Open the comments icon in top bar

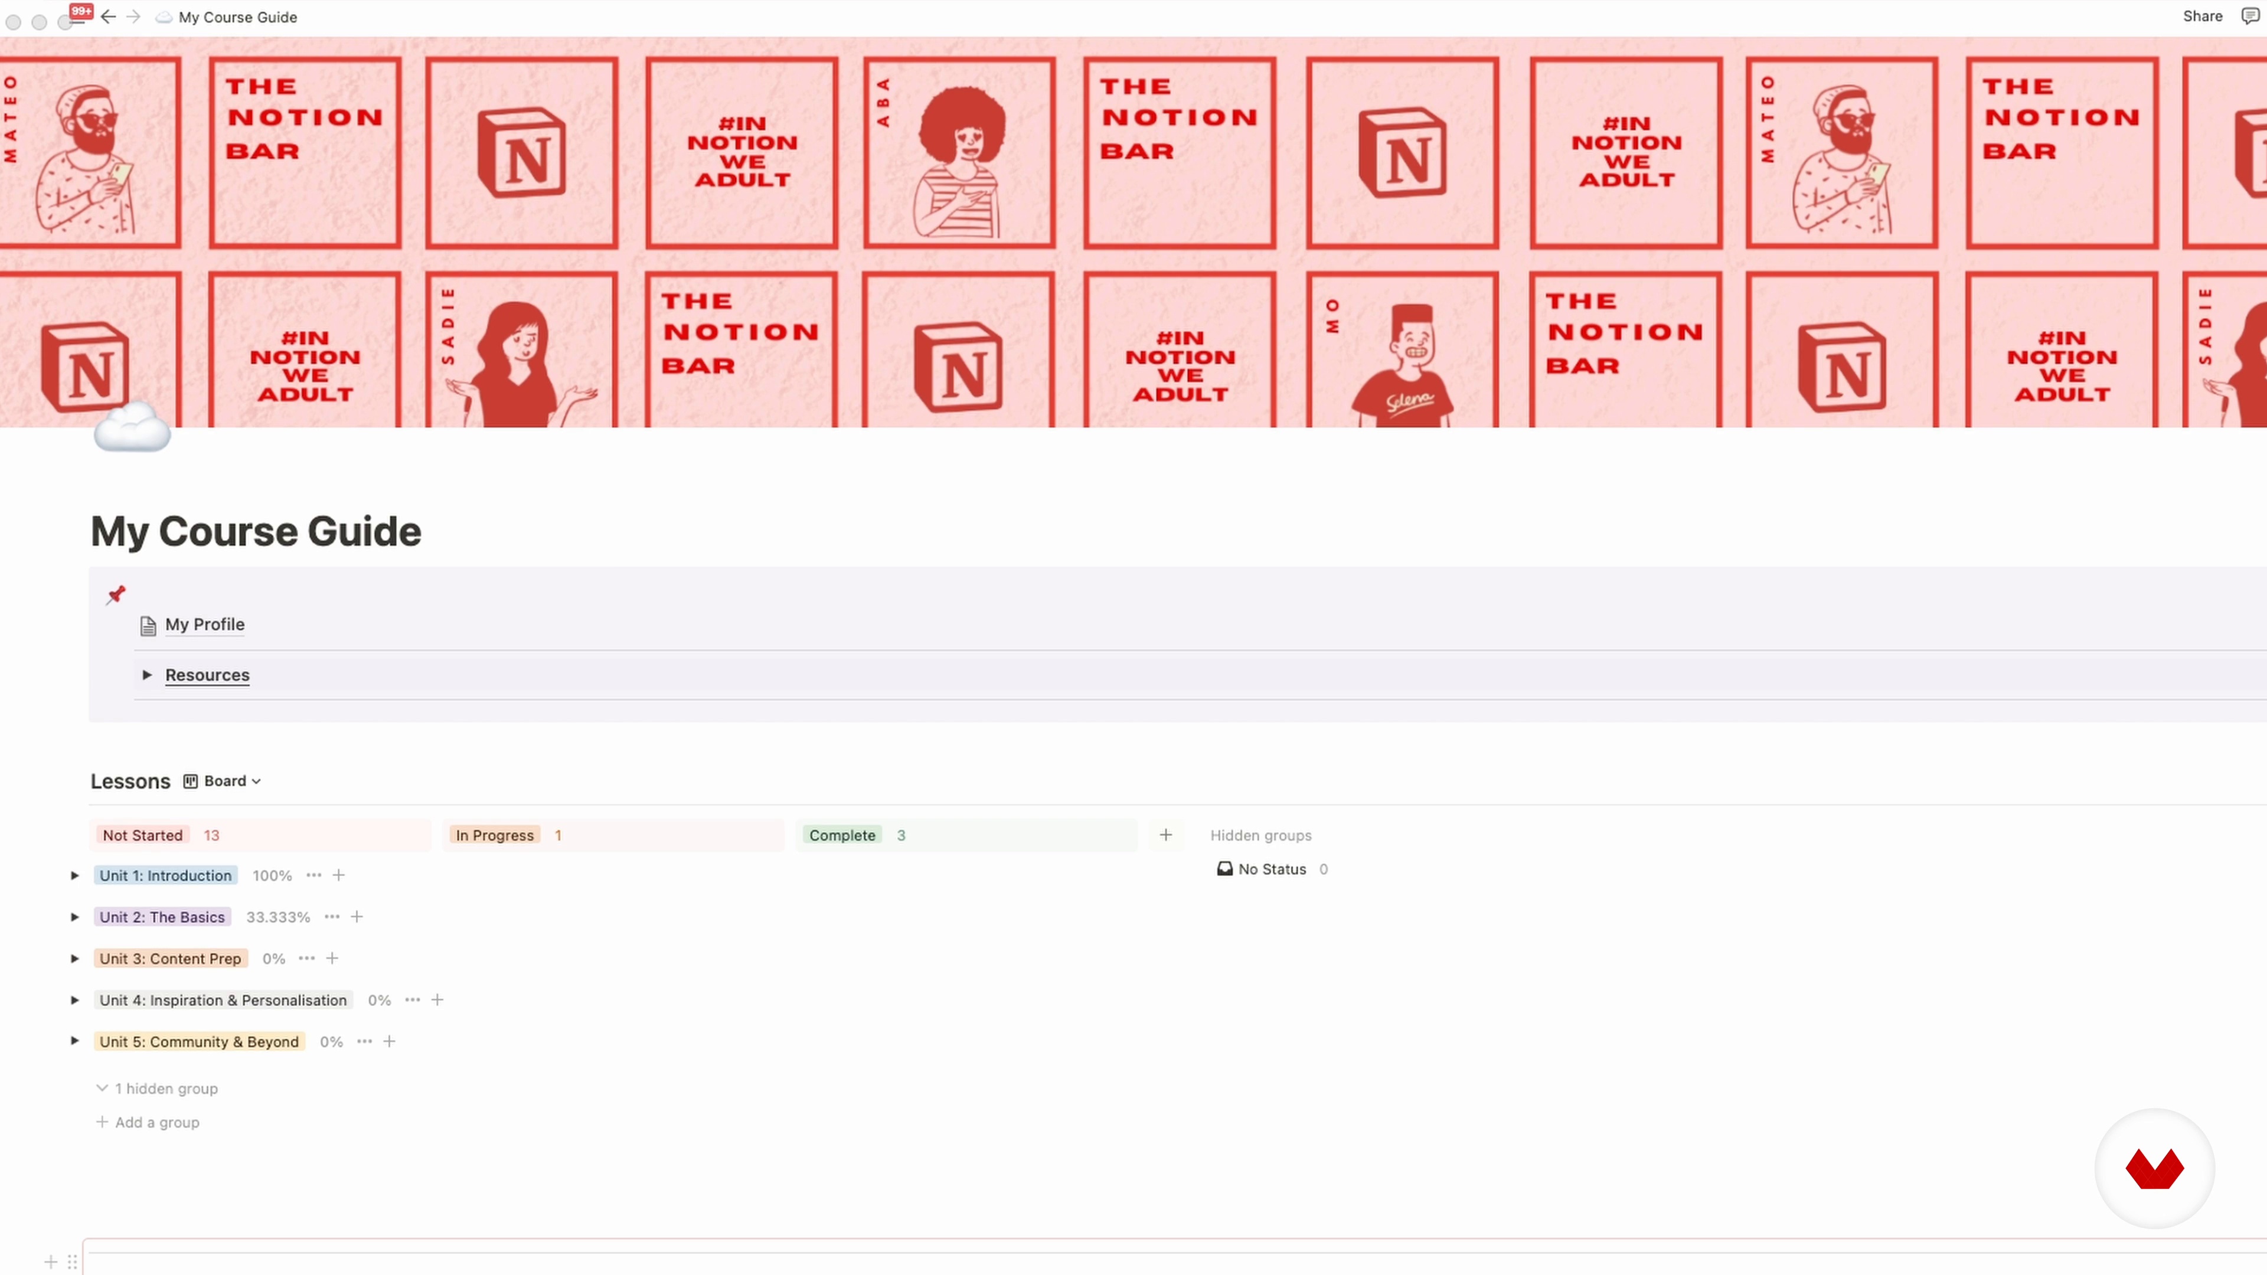point(2249,17)
